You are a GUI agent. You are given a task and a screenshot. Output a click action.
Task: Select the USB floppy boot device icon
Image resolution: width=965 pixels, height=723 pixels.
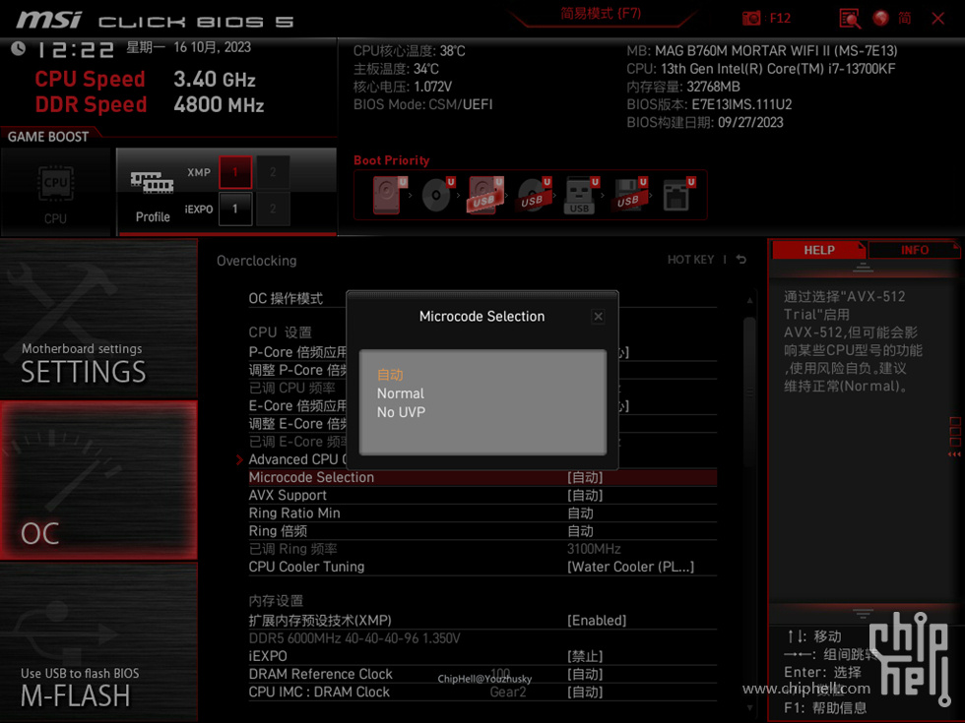(x=628, y=195)
